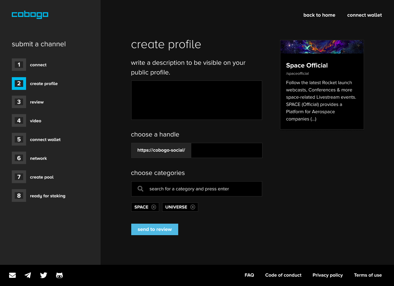Select step 1 connect
This screenshot has height=286, width=394.
19,65
